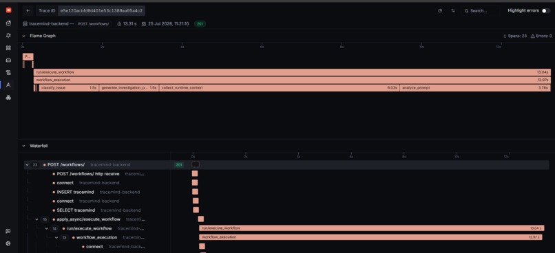
Task: Click the 15 child-count badge on apply_async
Action: tap(45, 219)
